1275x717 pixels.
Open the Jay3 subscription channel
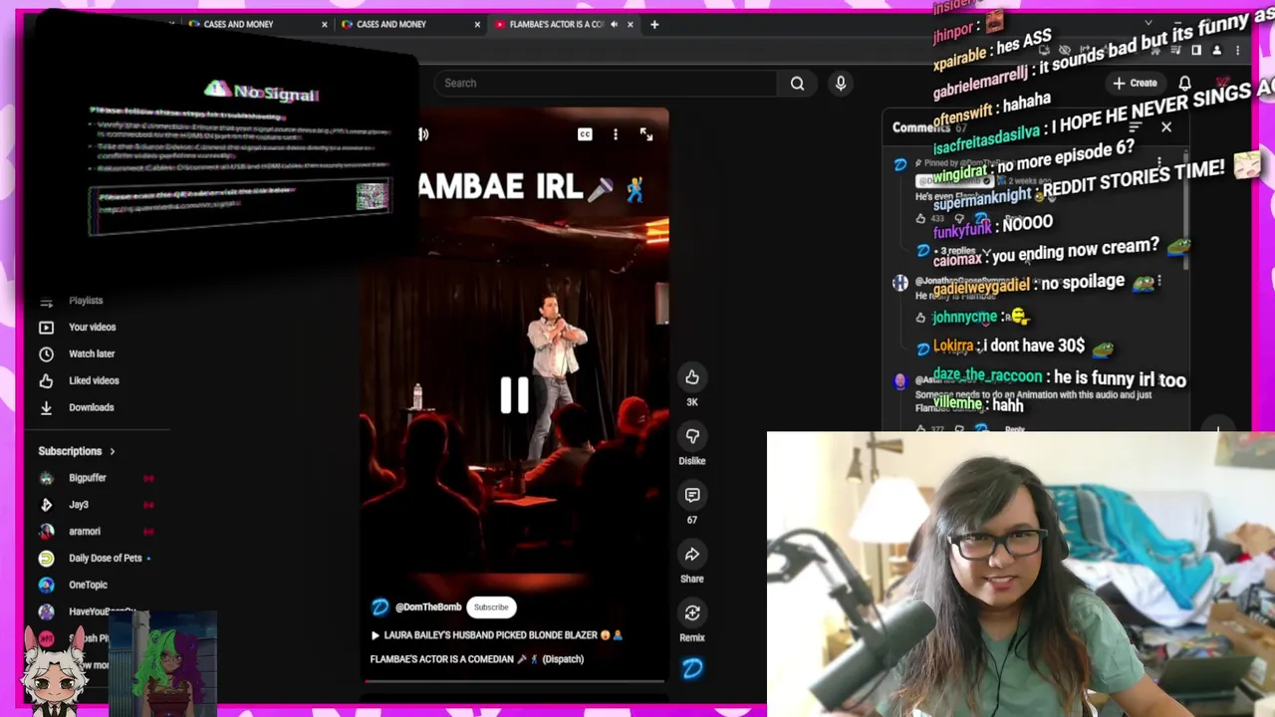tap(78, 505)
